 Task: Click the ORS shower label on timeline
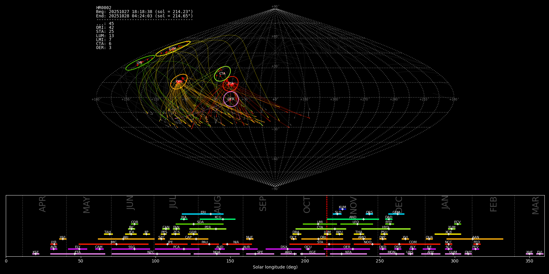(369, 213)
